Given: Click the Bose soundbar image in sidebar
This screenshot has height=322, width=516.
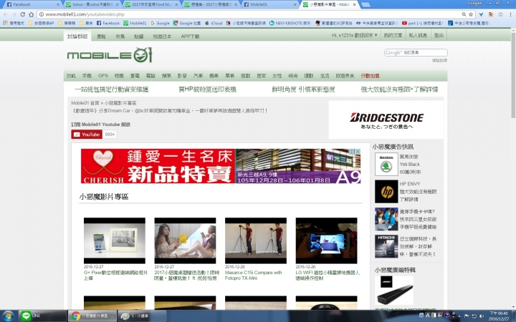Looking at the screenshot, I should click(x=394, y=291).
